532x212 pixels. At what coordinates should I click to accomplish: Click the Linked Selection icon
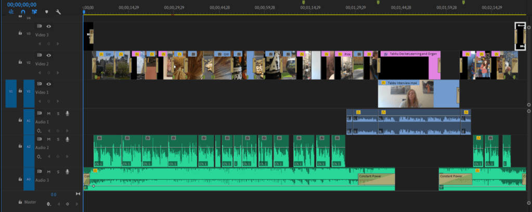coord(34,11)
